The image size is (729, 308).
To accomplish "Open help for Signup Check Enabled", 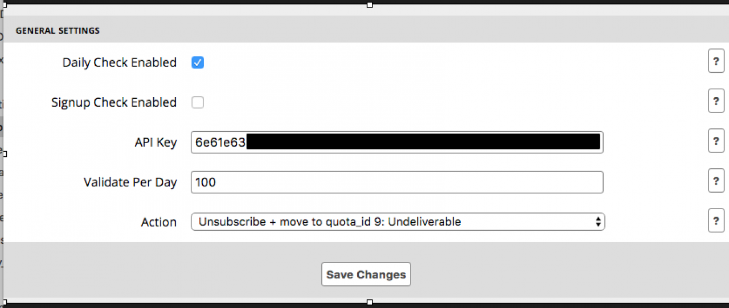I will tap(716, 101).
